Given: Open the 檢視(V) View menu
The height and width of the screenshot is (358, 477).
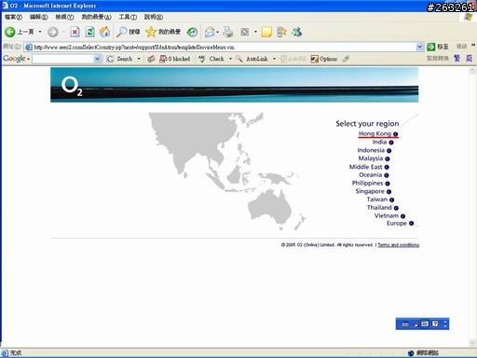Looking at the screenshot, I should (64, 17).
